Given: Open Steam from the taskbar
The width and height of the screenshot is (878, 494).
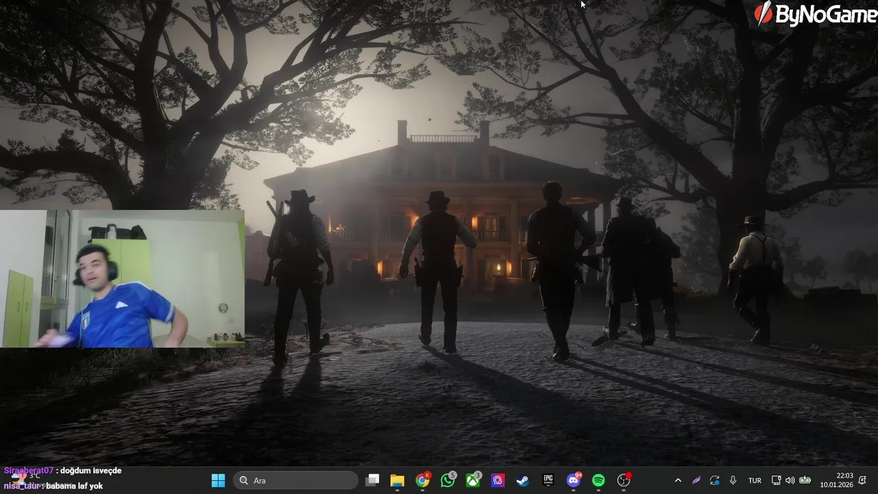Looking at the screenshot, I should [523, 480].
